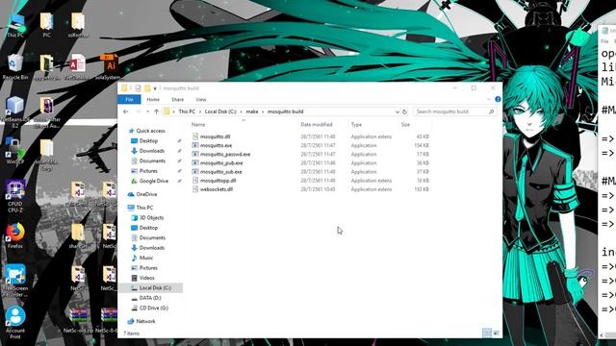616x346 pixels.
Task: Click the mosquitto_pub.exe application icon
Action: tap(195, 162)
